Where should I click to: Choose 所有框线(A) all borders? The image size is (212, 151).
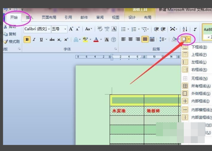click(x=196, y=86)
